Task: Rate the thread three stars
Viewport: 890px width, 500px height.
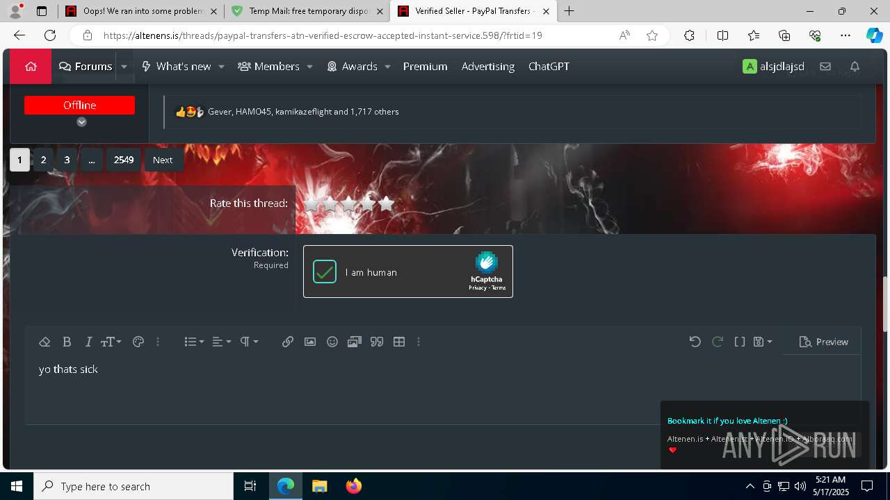Action: [x=349, y=203]
